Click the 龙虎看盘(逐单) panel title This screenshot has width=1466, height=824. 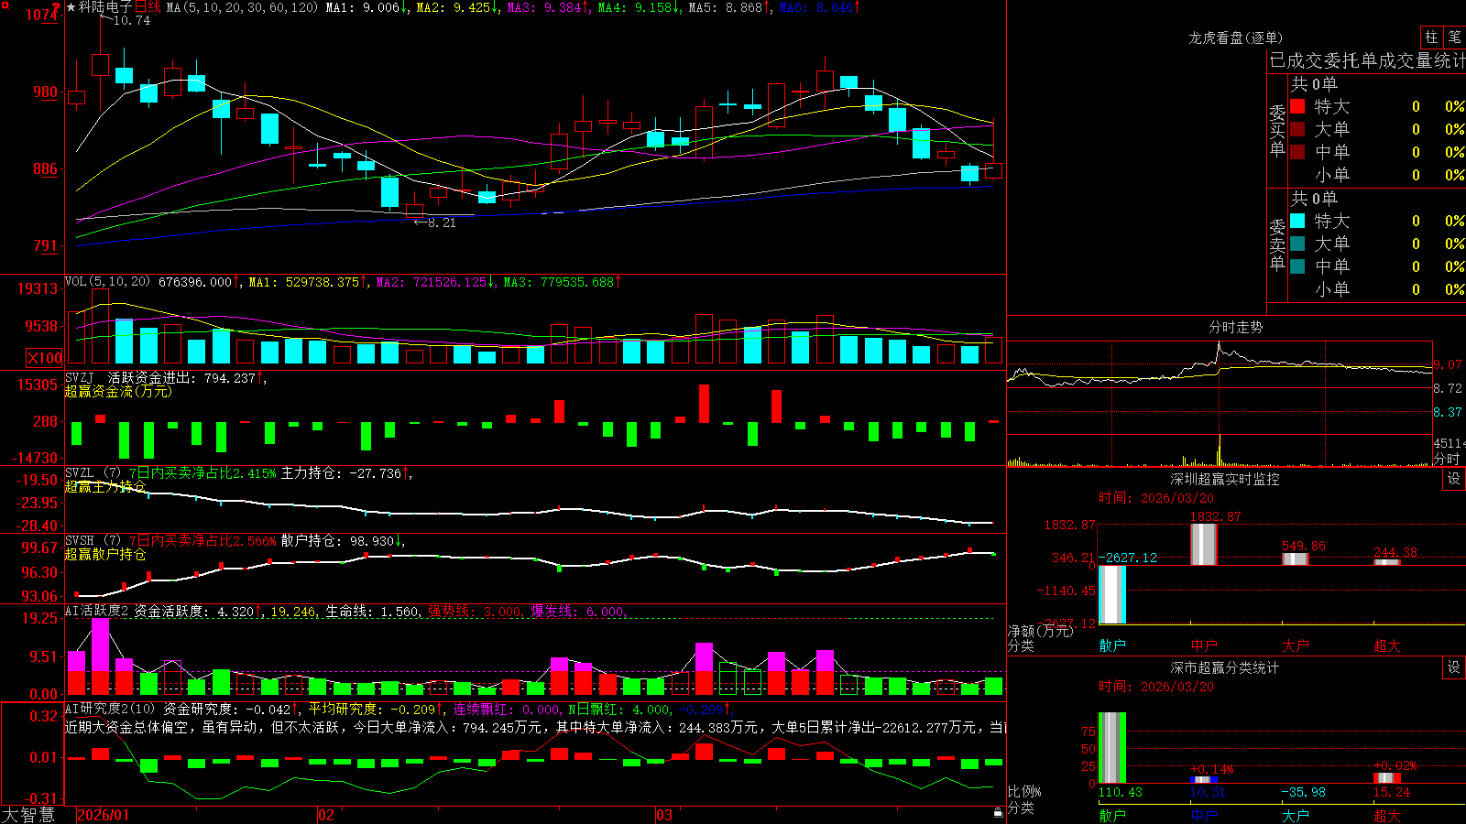1236,38
